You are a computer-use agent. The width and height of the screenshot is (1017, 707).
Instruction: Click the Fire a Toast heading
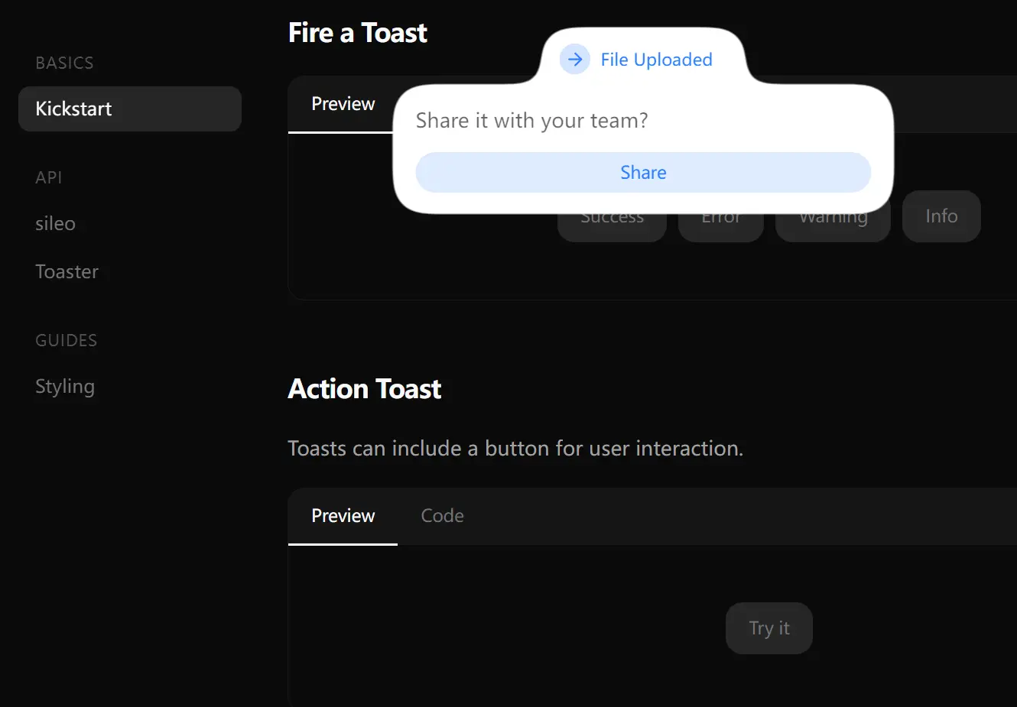[x=357, y=32]
